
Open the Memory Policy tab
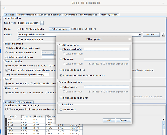(x=109, y=15)
